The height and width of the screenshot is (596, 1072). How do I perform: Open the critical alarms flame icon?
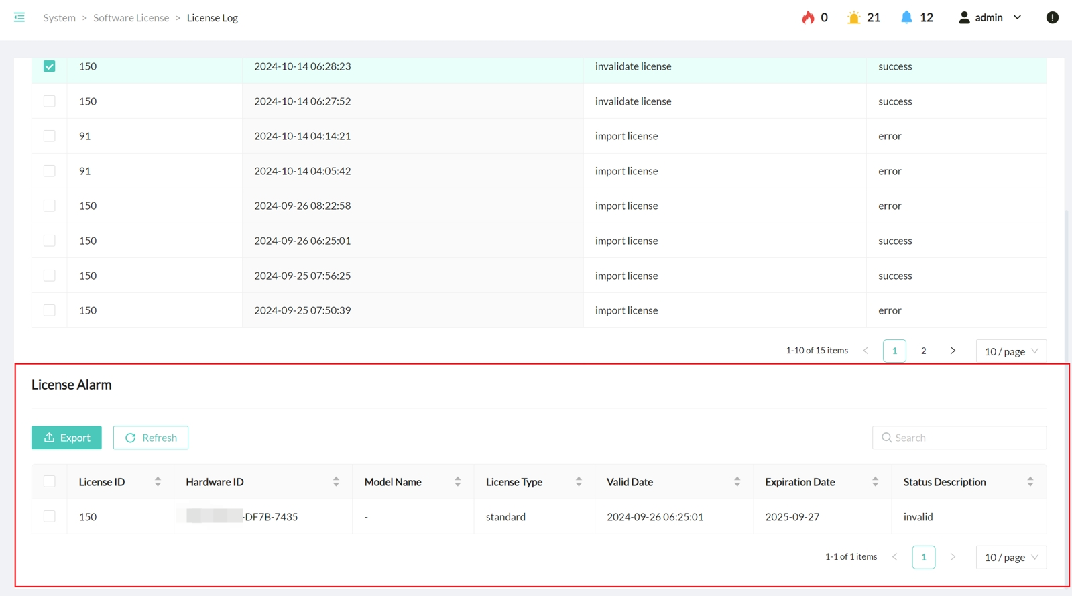click(808, 17)
